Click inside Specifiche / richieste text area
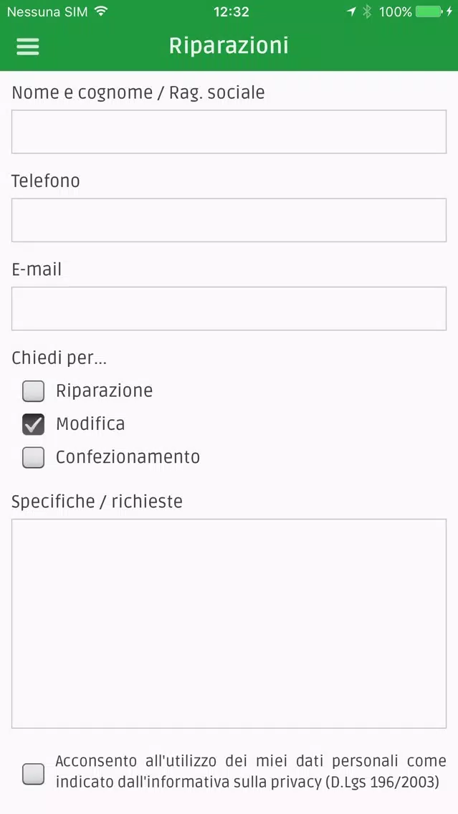Viewport: 458px width, 814px height. pos(229,623)
